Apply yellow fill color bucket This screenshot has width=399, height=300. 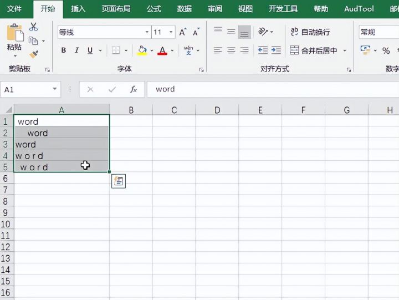pyautogui.click(x=142, y=50)
